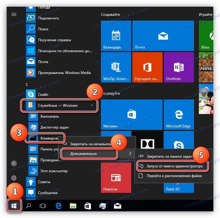Open Task View on taskbar
This screenshot has height=218, width=220.
(43, 206)
